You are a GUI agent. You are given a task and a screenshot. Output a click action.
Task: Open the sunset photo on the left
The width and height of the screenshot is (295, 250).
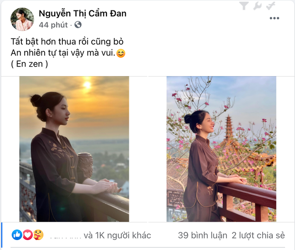(74, 149)
